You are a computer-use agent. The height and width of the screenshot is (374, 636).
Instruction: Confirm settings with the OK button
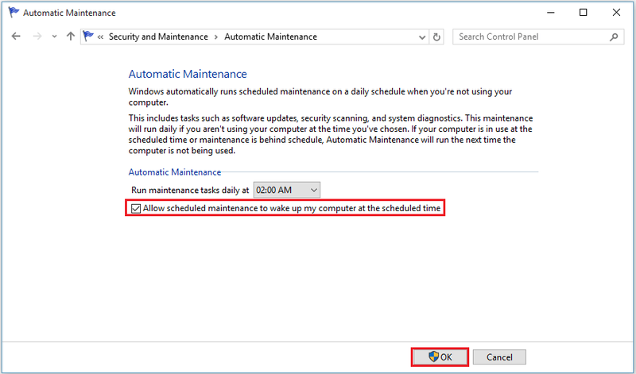click(x=440, y=357)
